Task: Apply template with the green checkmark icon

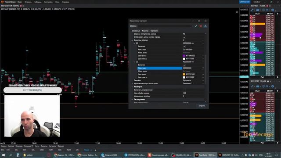Action: click(196, 26)
